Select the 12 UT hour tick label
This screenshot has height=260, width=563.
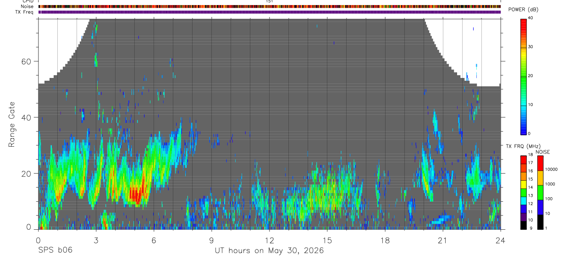click(270, 240)
